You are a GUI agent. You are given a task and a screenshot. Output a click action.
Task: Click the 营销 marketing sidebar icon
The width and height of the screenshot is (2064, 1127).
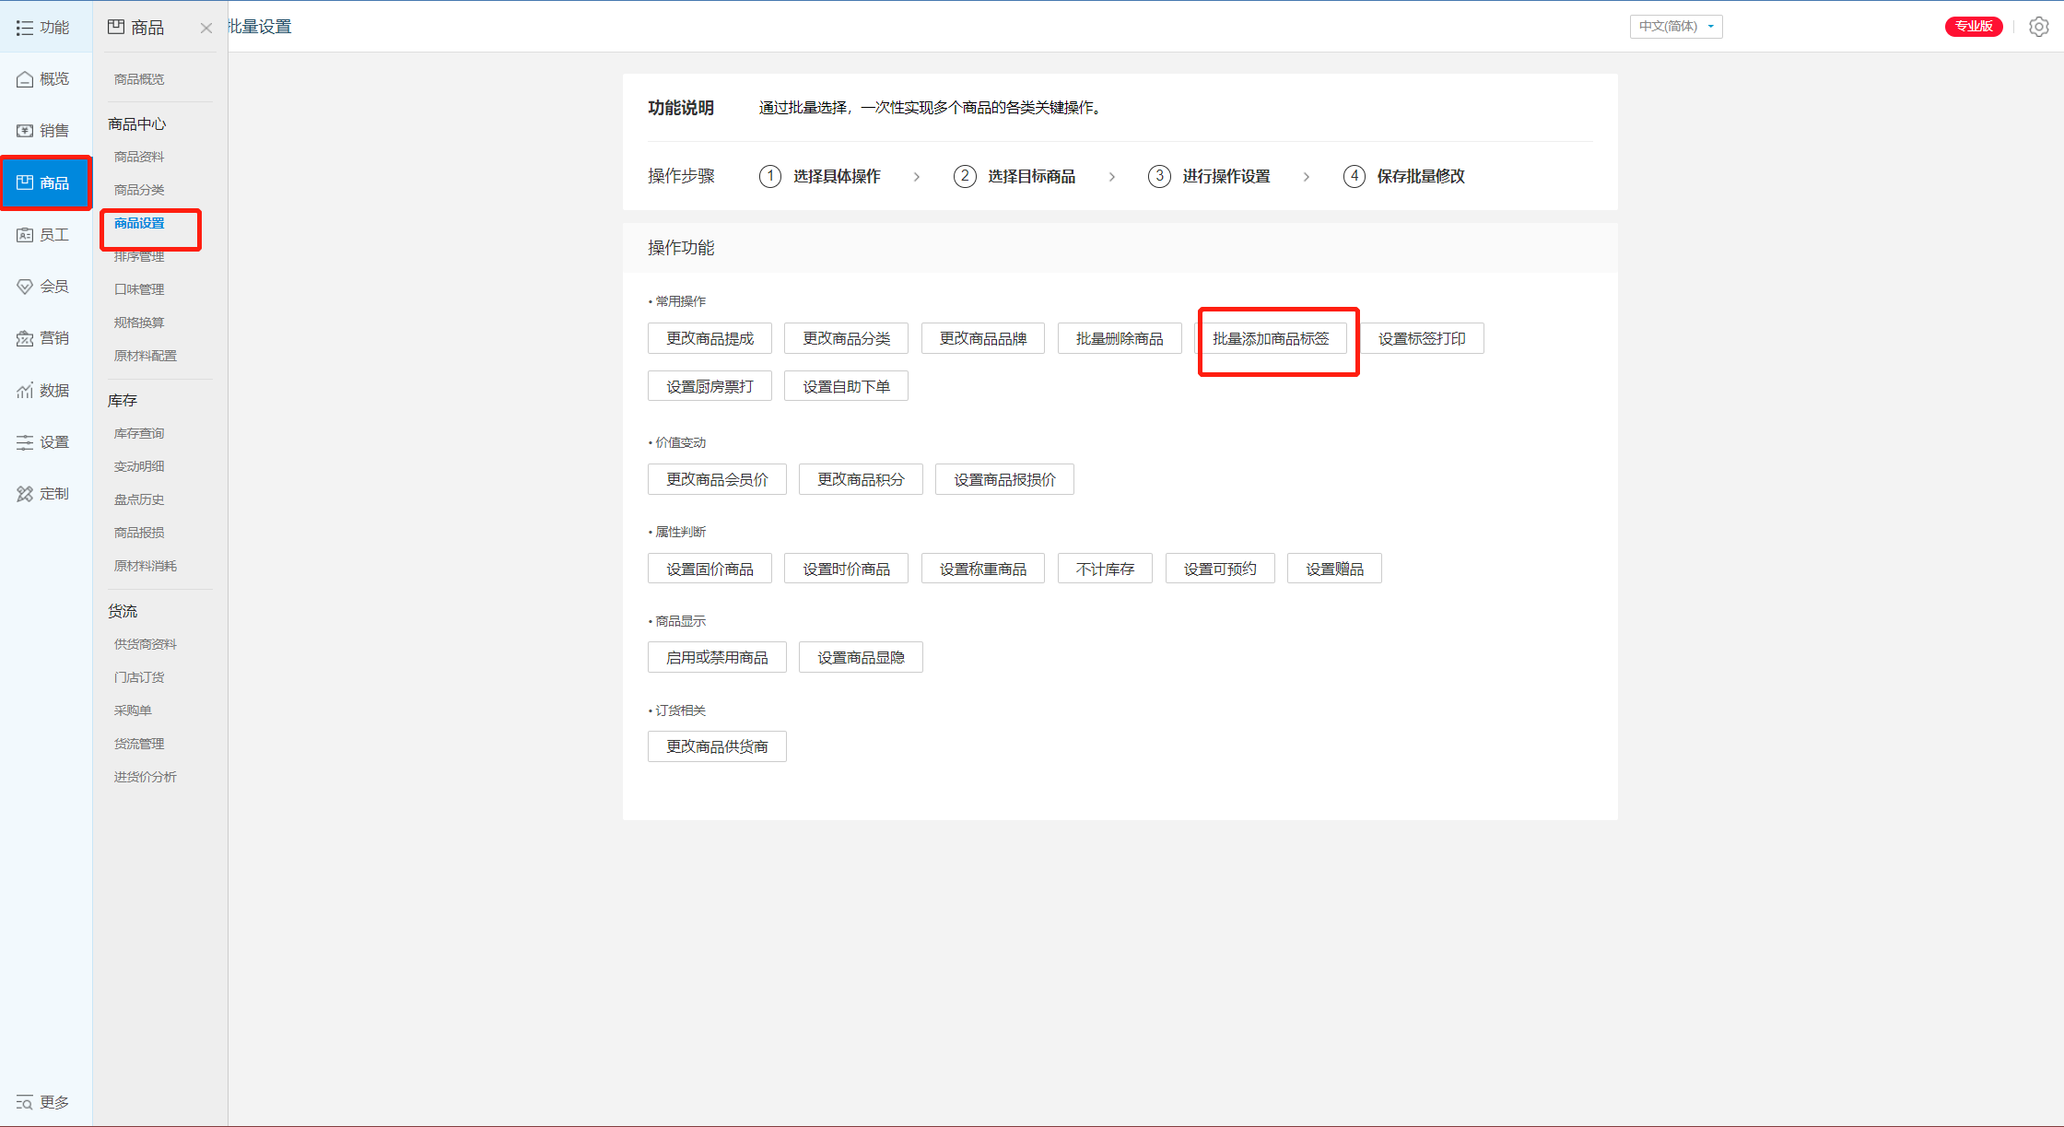coord(25,338)
